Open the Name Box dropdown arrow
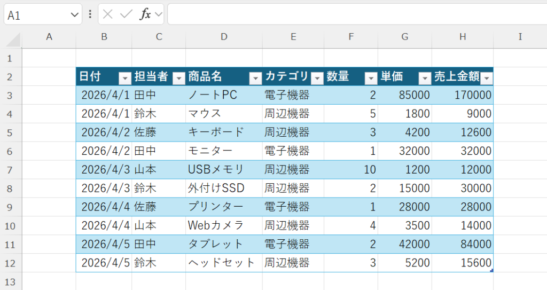The width and height of the screenshot is (547, 290). tap(74, 15)
